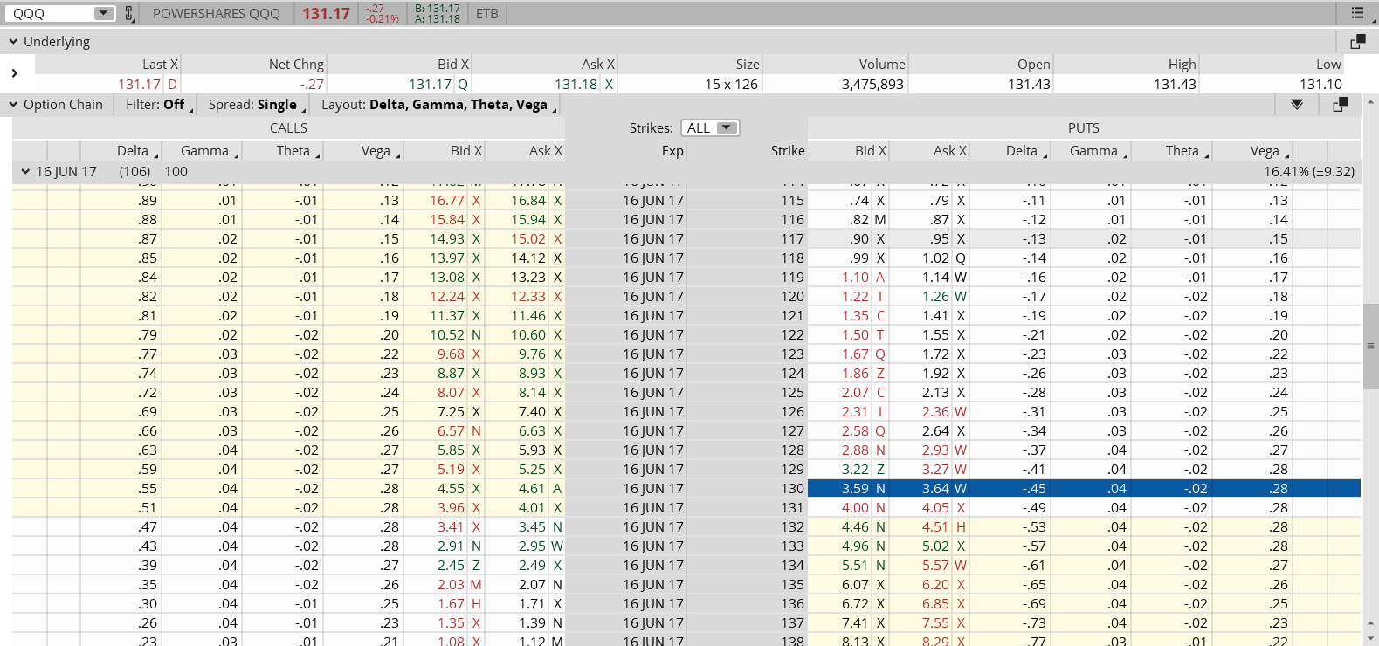Screen dimensions: 1379x646
Task: Click the black arrow at left of underlying row
Action: pos(15,74)
